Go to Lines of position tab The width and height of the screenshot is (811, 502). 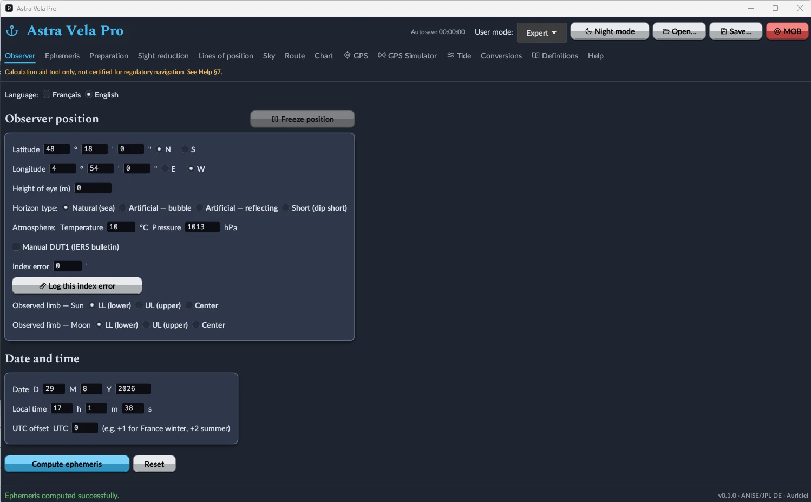226,56
